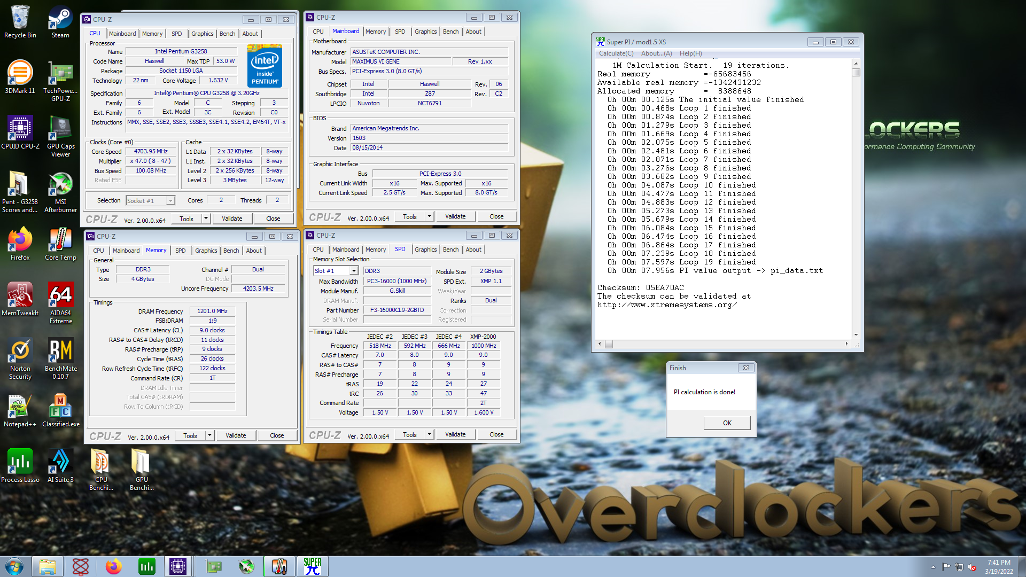Open the Recycle Bin desktop icon

[x=20, y=22]
